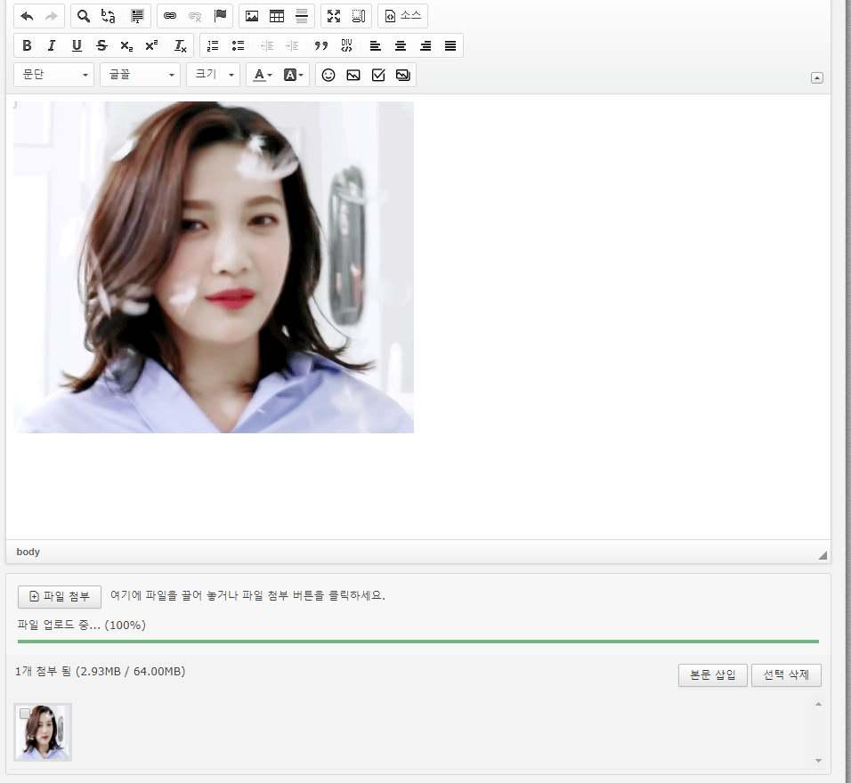The height and width of the screenshot is (783, 851).
Task: Align text to the left
Action: tap(375, 45)
